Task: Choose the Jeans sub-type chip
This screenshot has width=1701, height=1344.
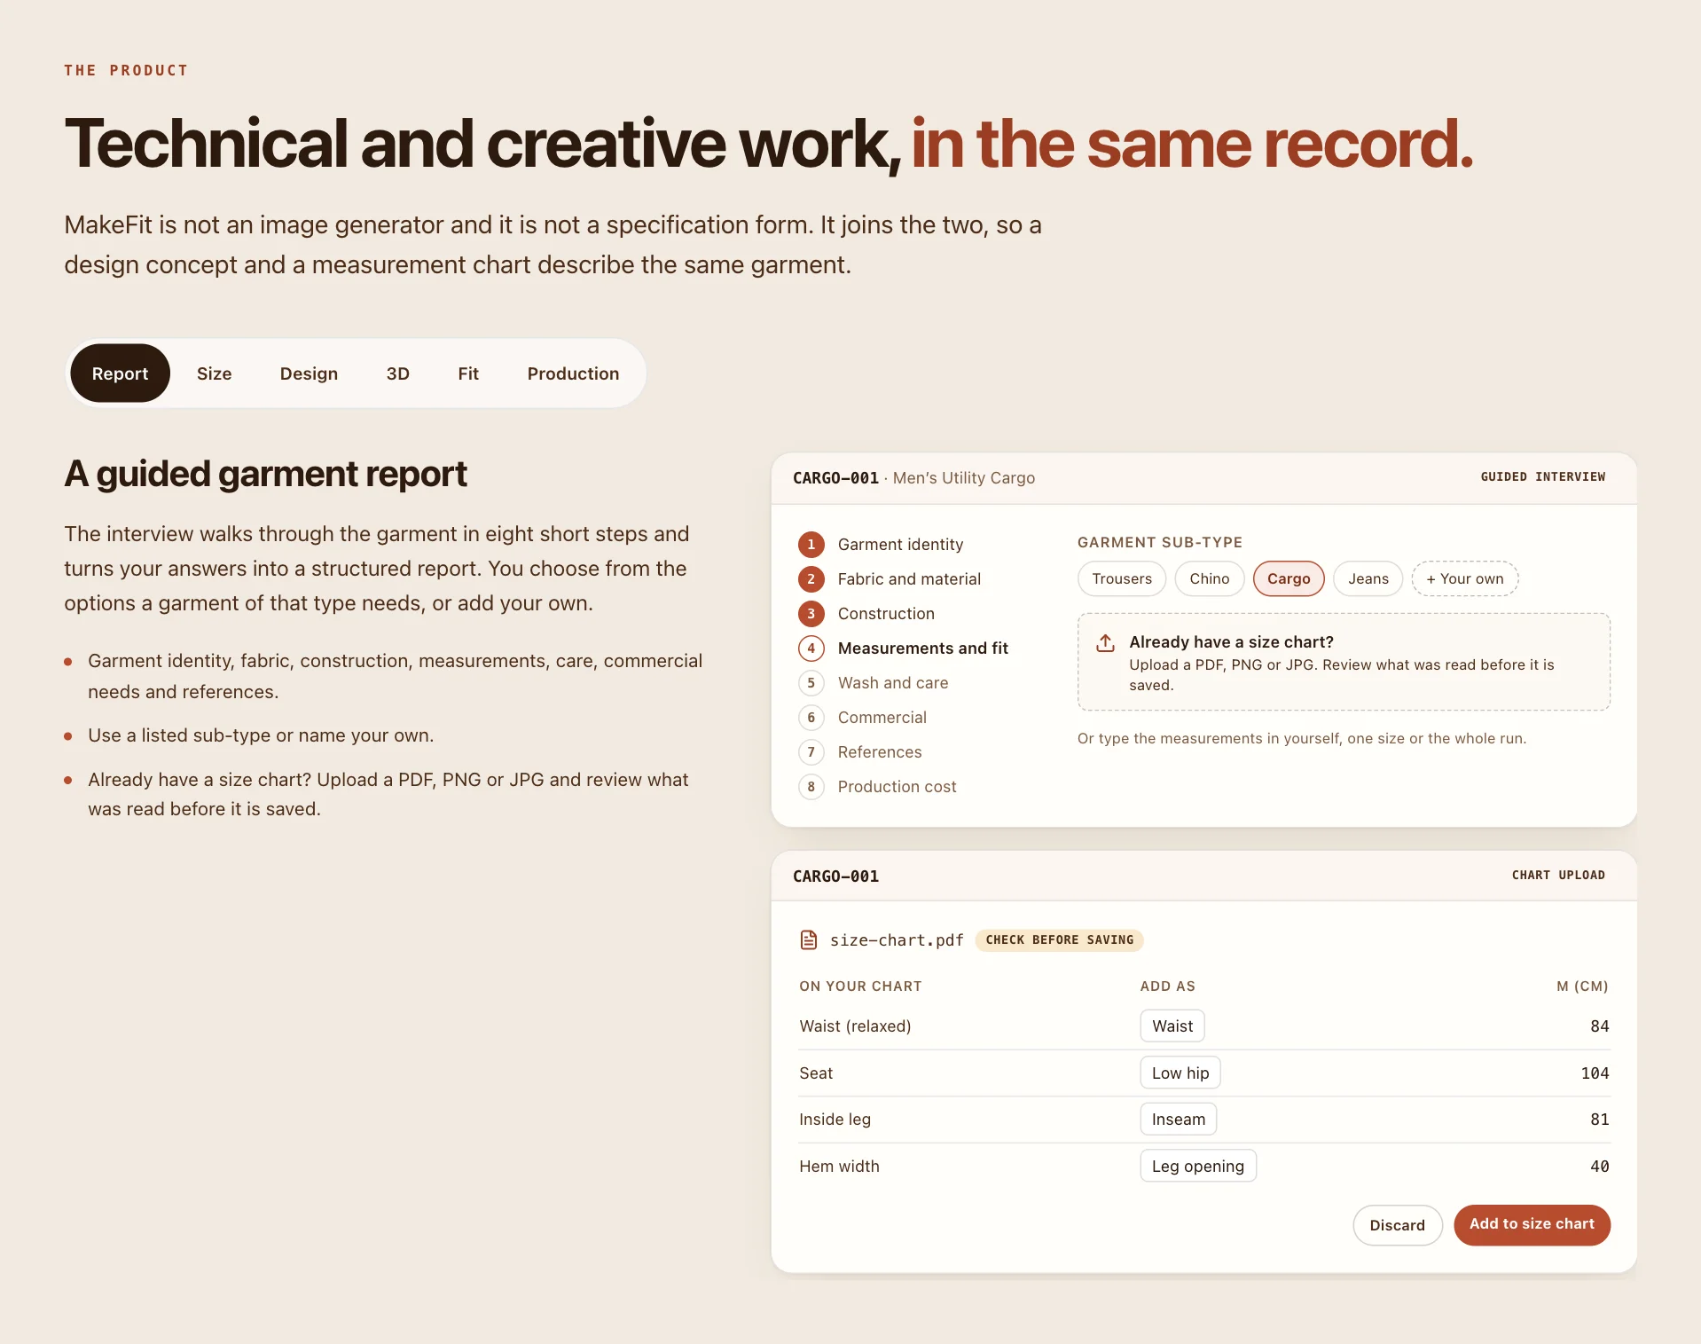Action: (1368, 578)
